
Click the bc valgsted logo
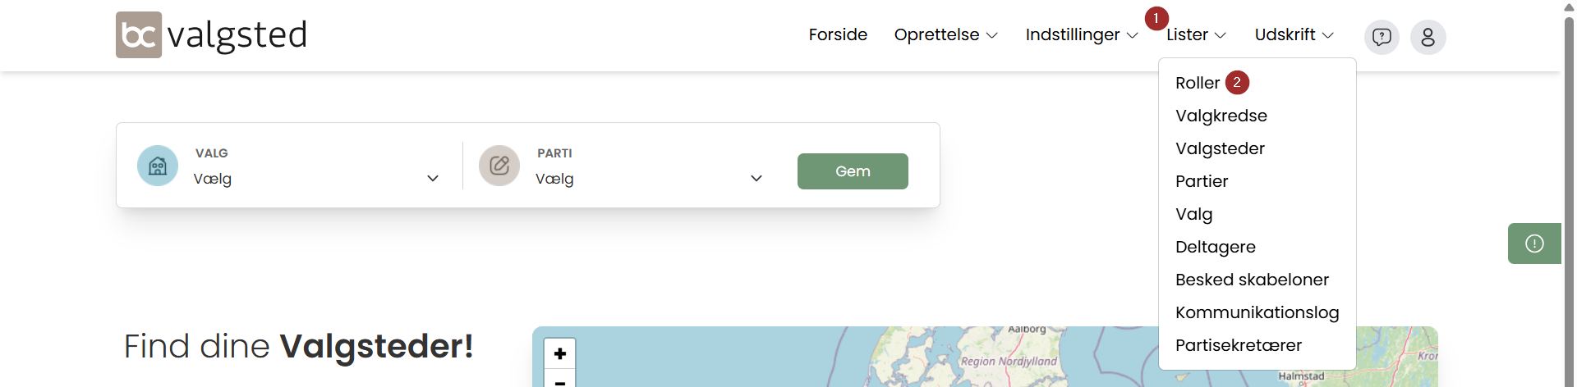coord(211,35)
